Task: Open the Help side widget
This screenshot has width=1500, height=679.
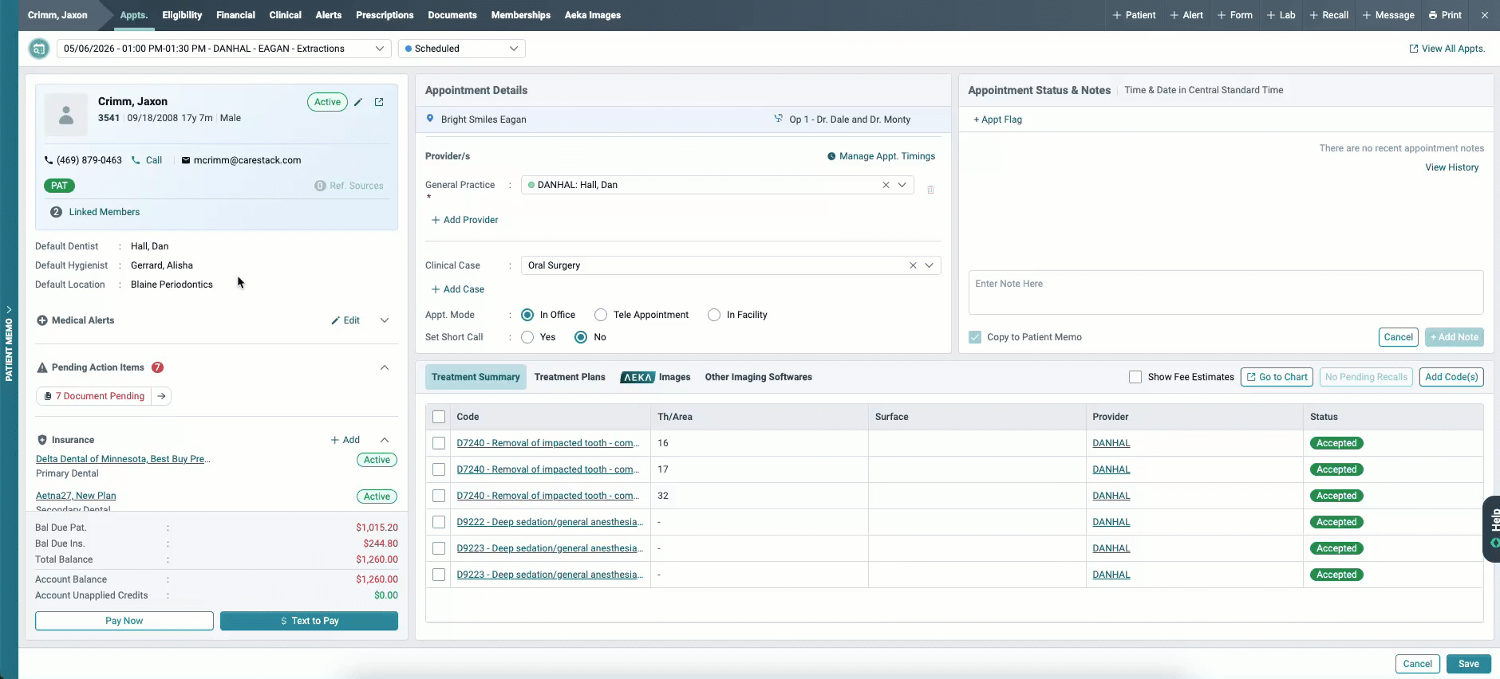Action: pyautogui.click(x=1492, y=529)
